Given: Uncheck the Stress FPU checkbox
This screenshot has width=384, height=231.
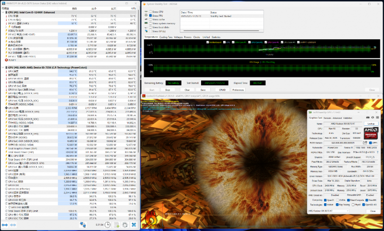Looking at the screenshot, I should click(150, 15).
